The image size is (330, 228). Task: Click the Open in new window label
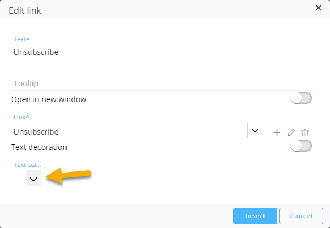click(49, 99)
